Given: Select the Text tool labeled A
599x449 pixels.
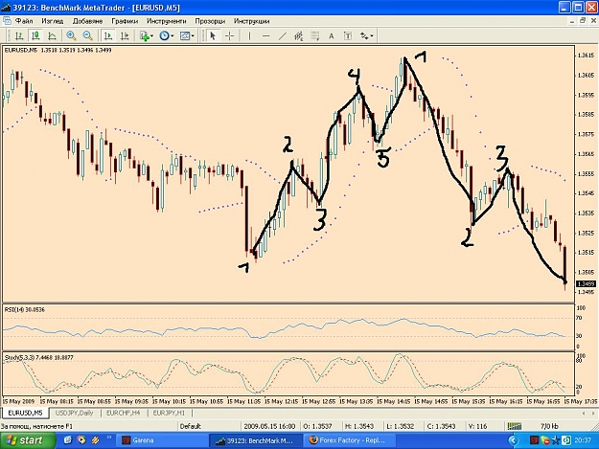Looking at the screenshot, I should [x=332, y=35].
